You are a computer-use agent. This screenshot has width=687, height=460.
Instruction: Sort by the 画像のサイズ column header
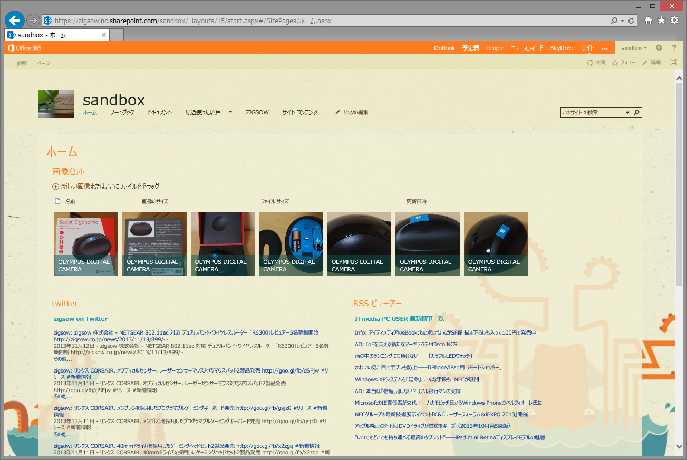click(155, 201)
